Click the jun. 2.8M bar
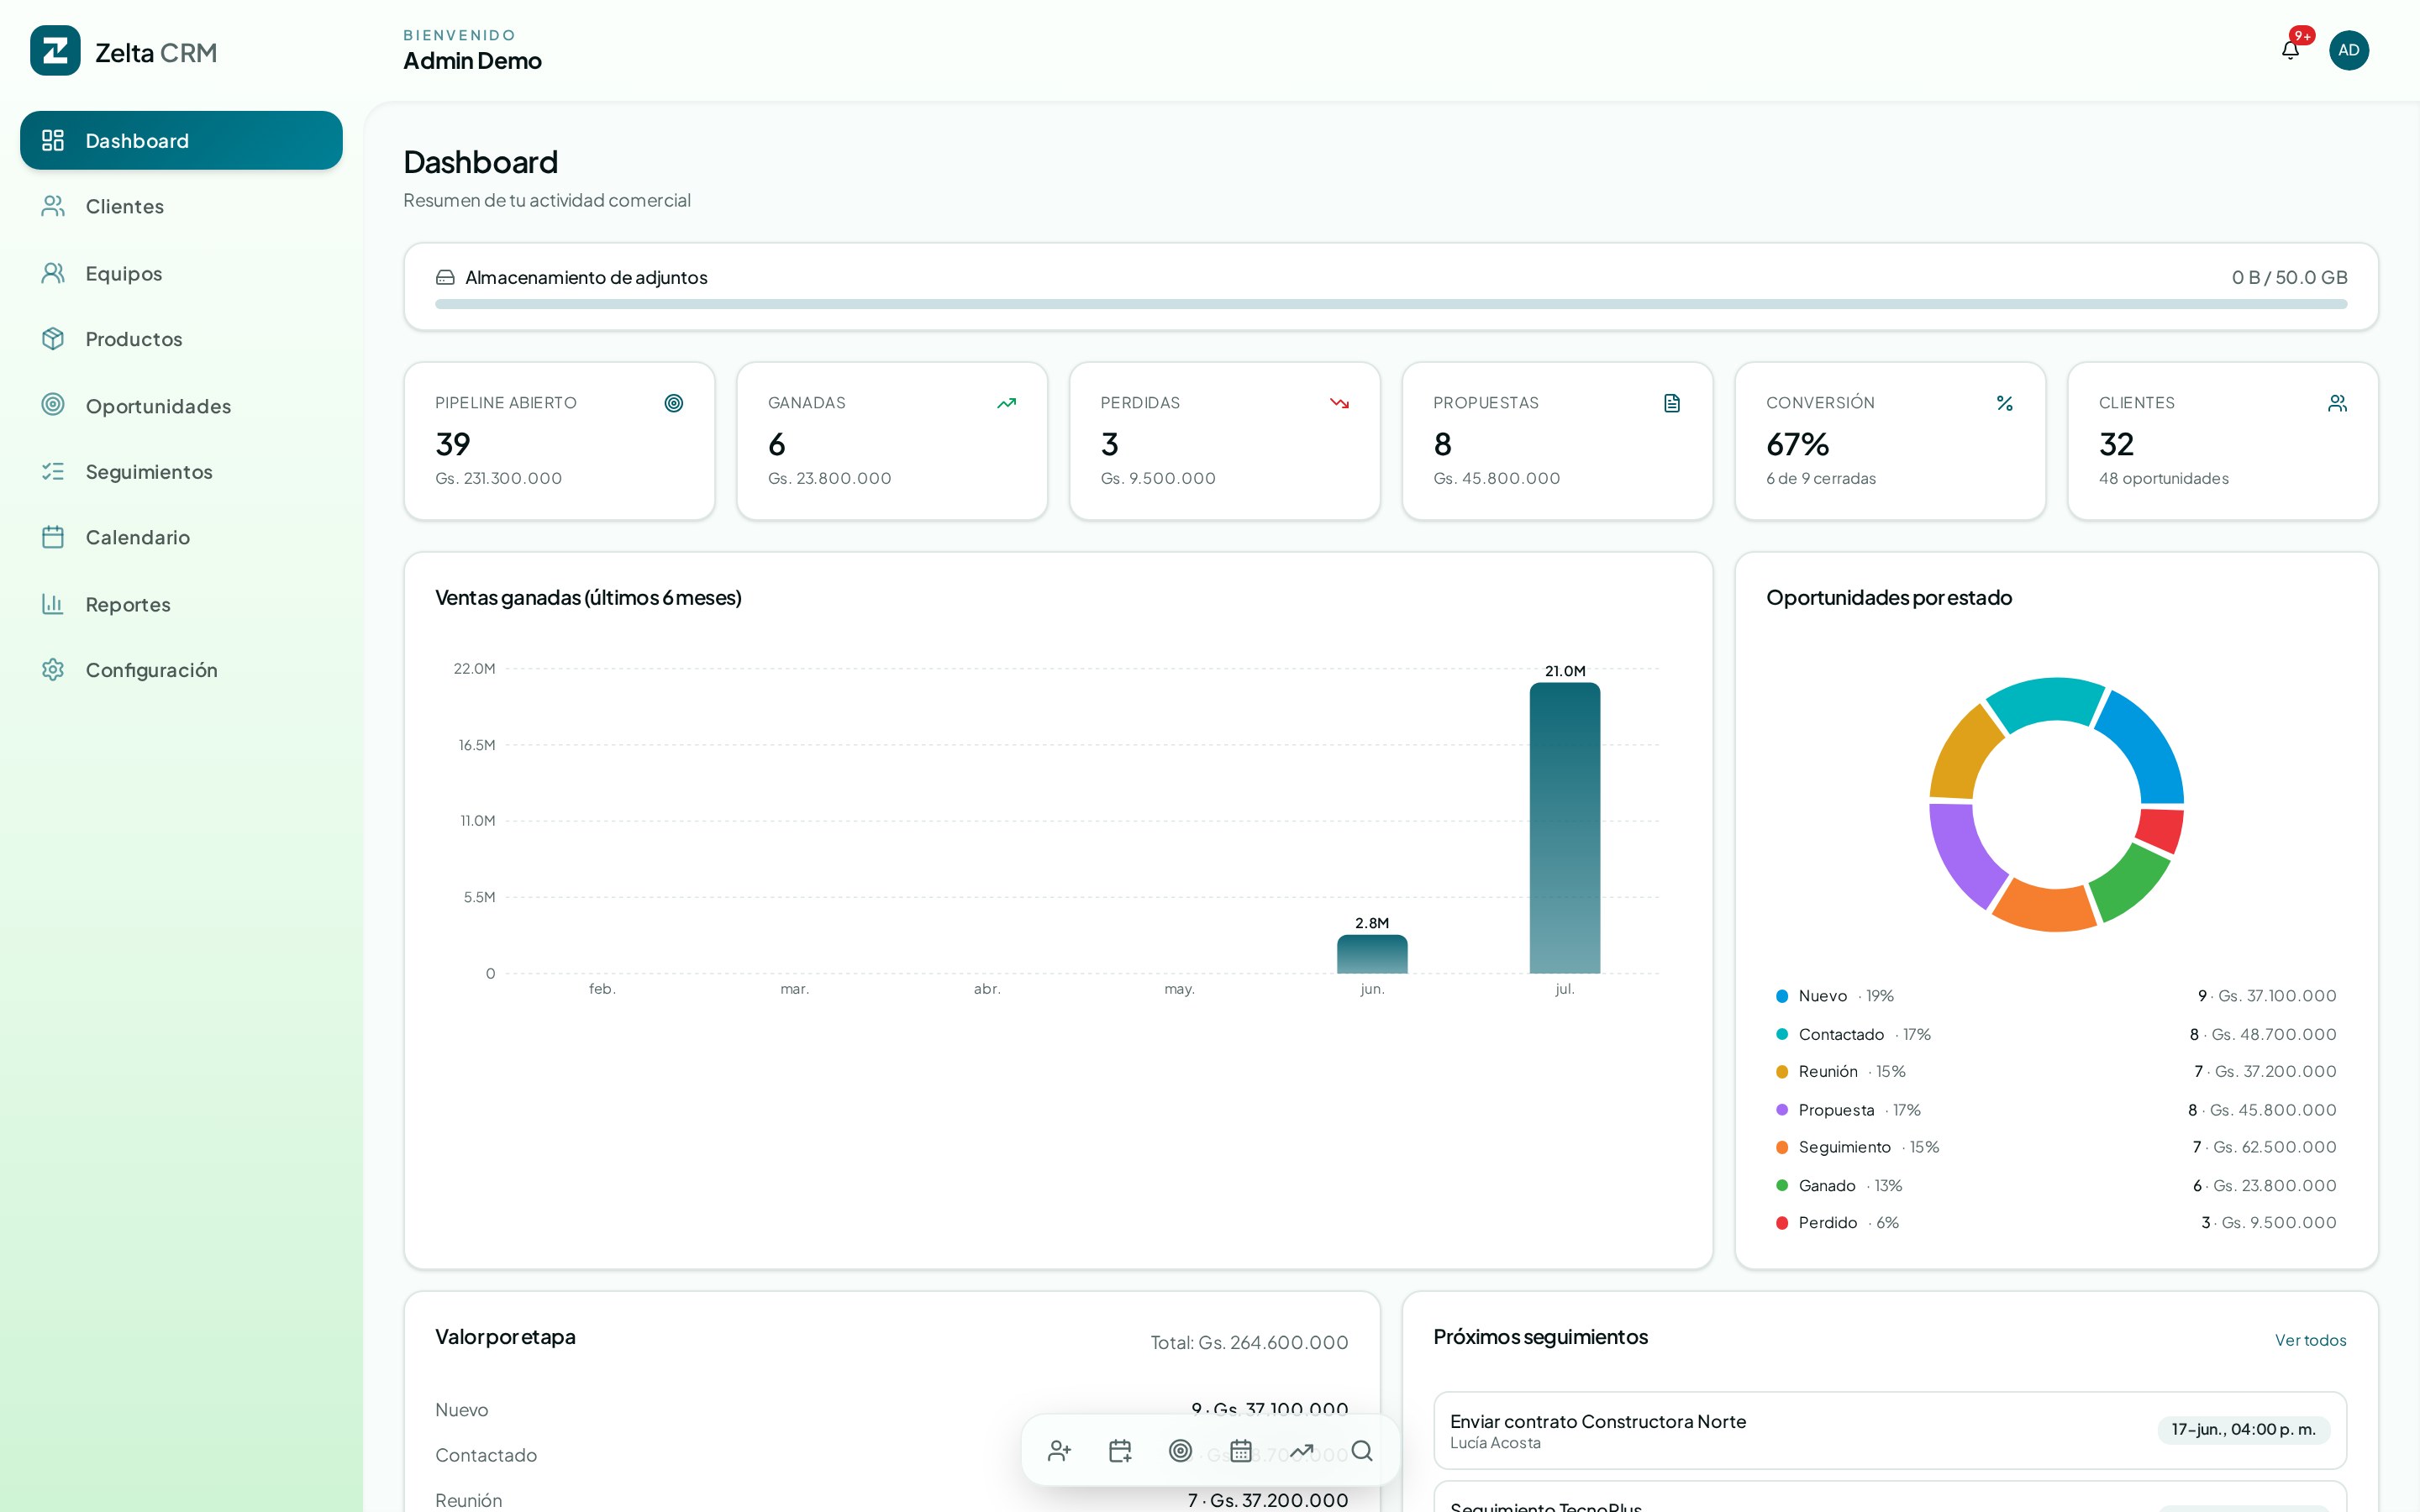 click(1372, 954)
